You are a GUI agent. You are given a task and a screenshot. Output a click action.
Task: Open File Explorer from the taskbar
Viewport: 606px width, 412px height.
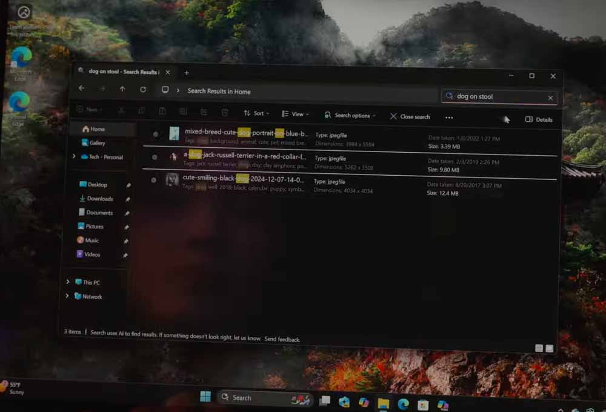coord(383,403)
